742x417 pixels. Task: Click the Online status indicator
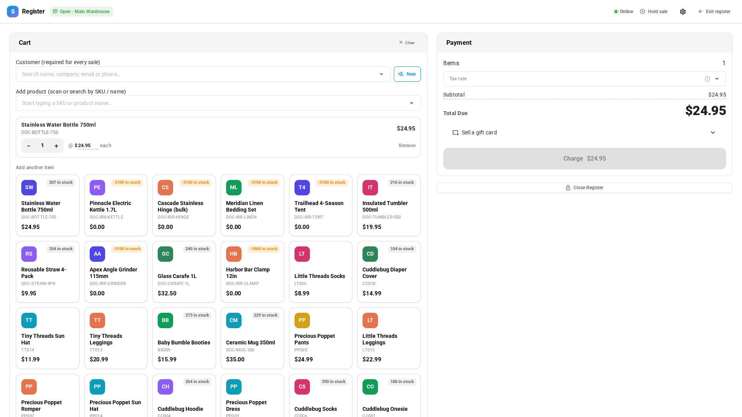[x=623, y=12]
